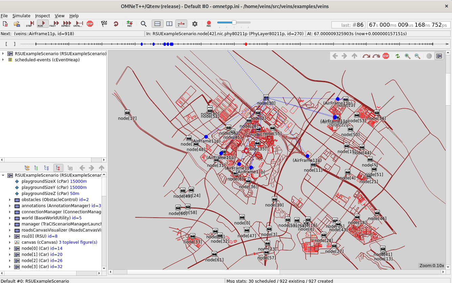This screenshot has width=452, height=283.
Task: Start video recording with red REC dot
Action: pos(209,24)
